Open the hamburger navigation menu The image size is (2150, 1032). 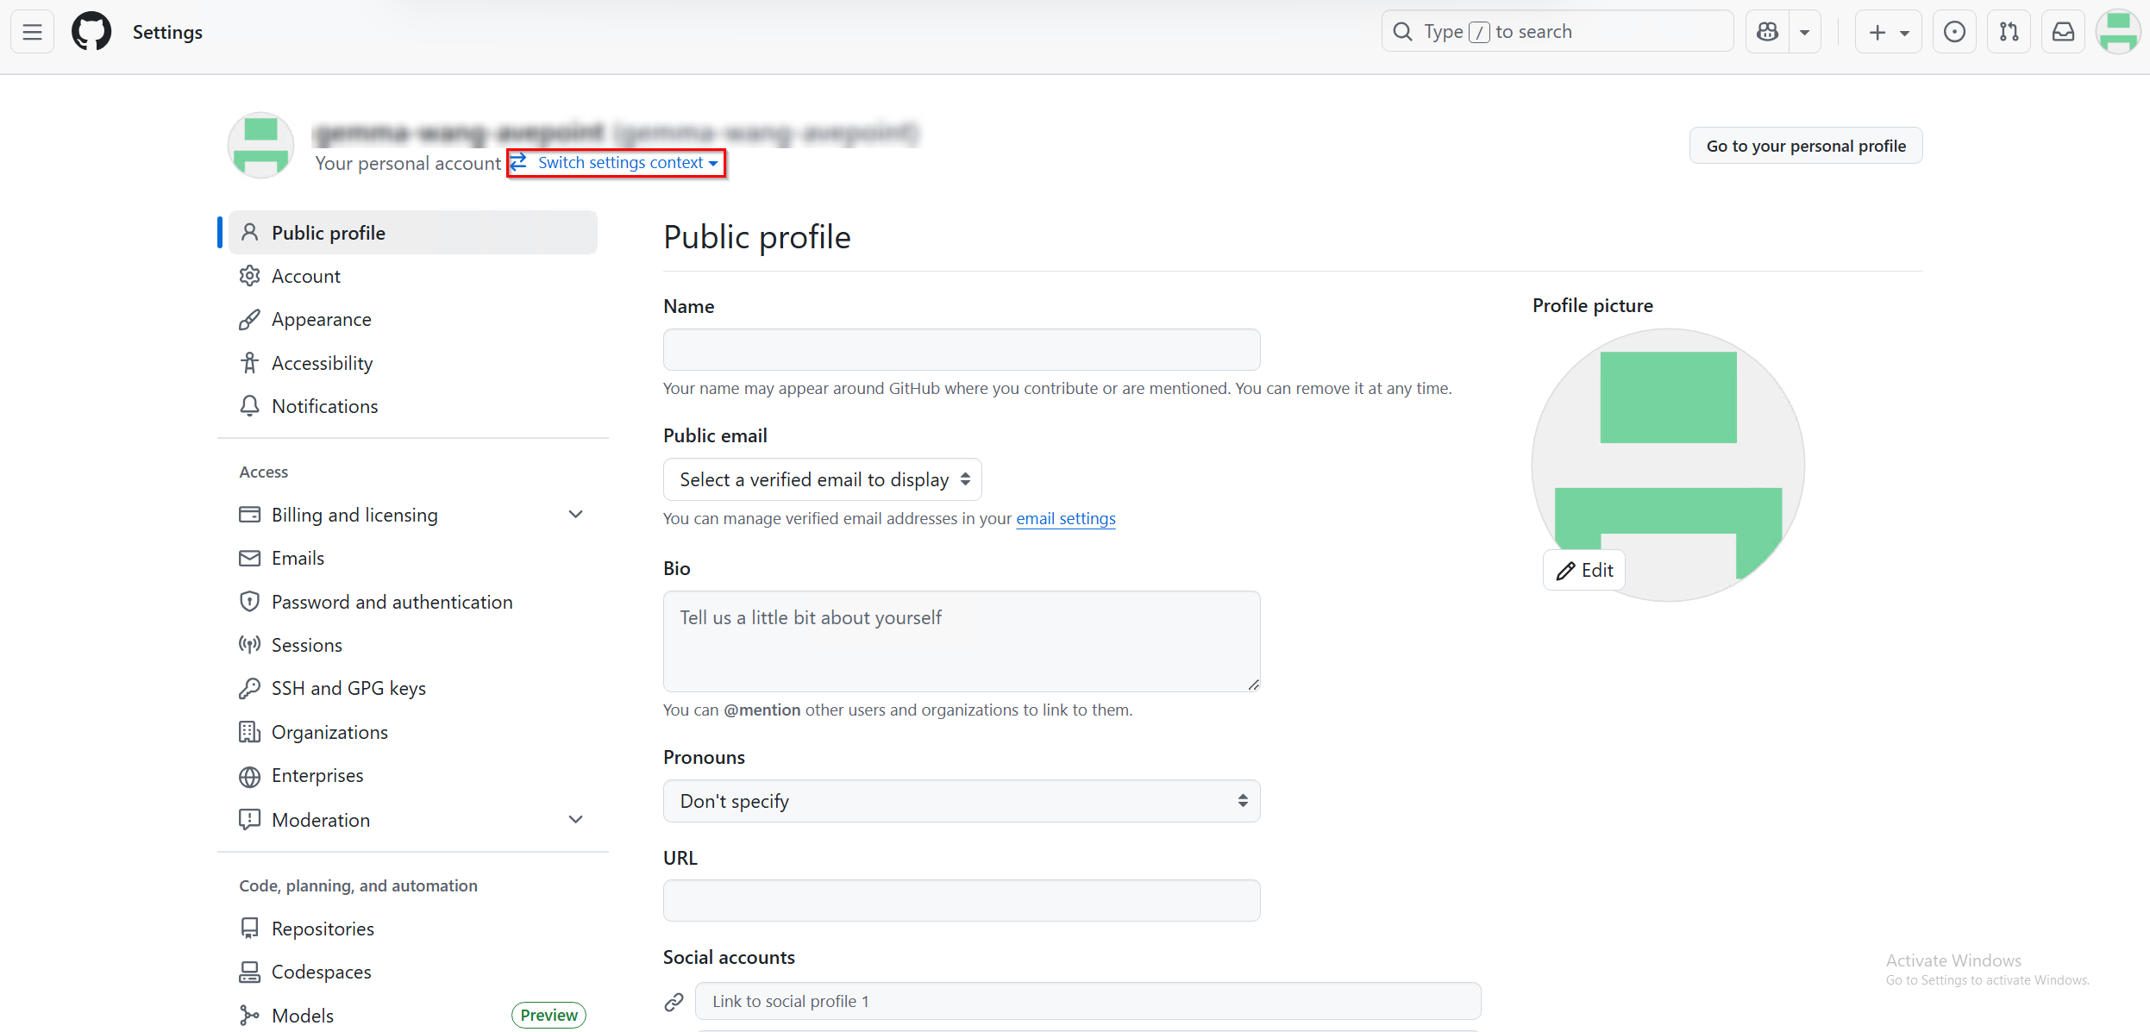point(32,31)
